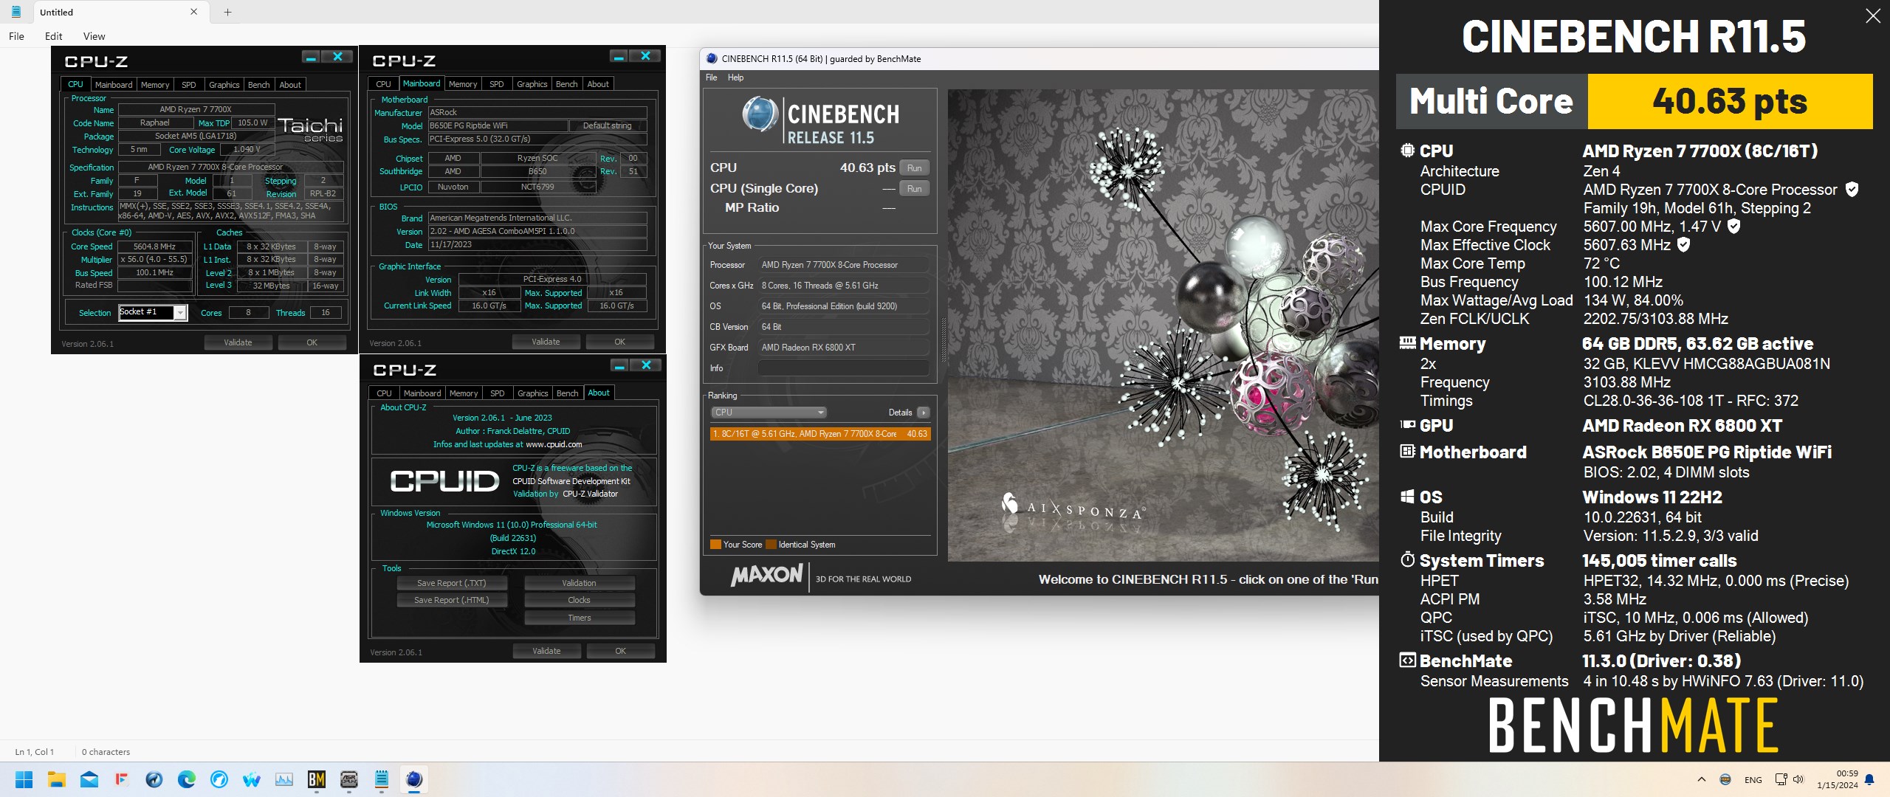Screen dimensions: 1890x797
Task: Open the Cinebench File menu
Action: (711, 77)
